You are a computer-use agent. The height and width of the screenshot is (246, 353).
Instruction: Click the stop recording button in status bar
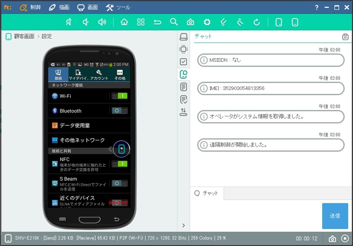(345, 239)
